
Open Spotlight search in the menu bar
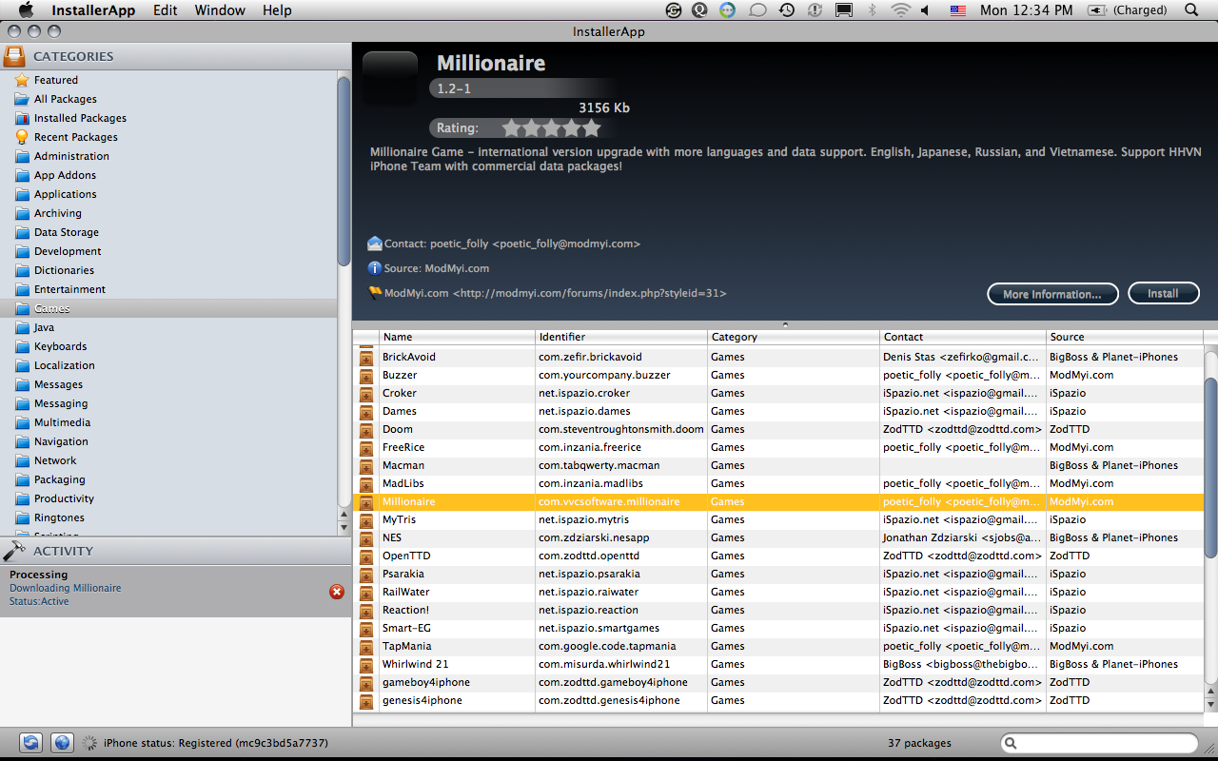[x=1192, y=10]
